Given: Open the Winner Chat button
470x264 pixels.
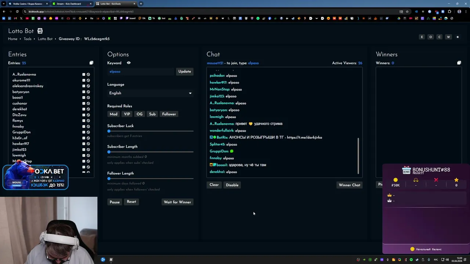Looking at the screenshot, I should pyautogui.click(x=350, y=185).
